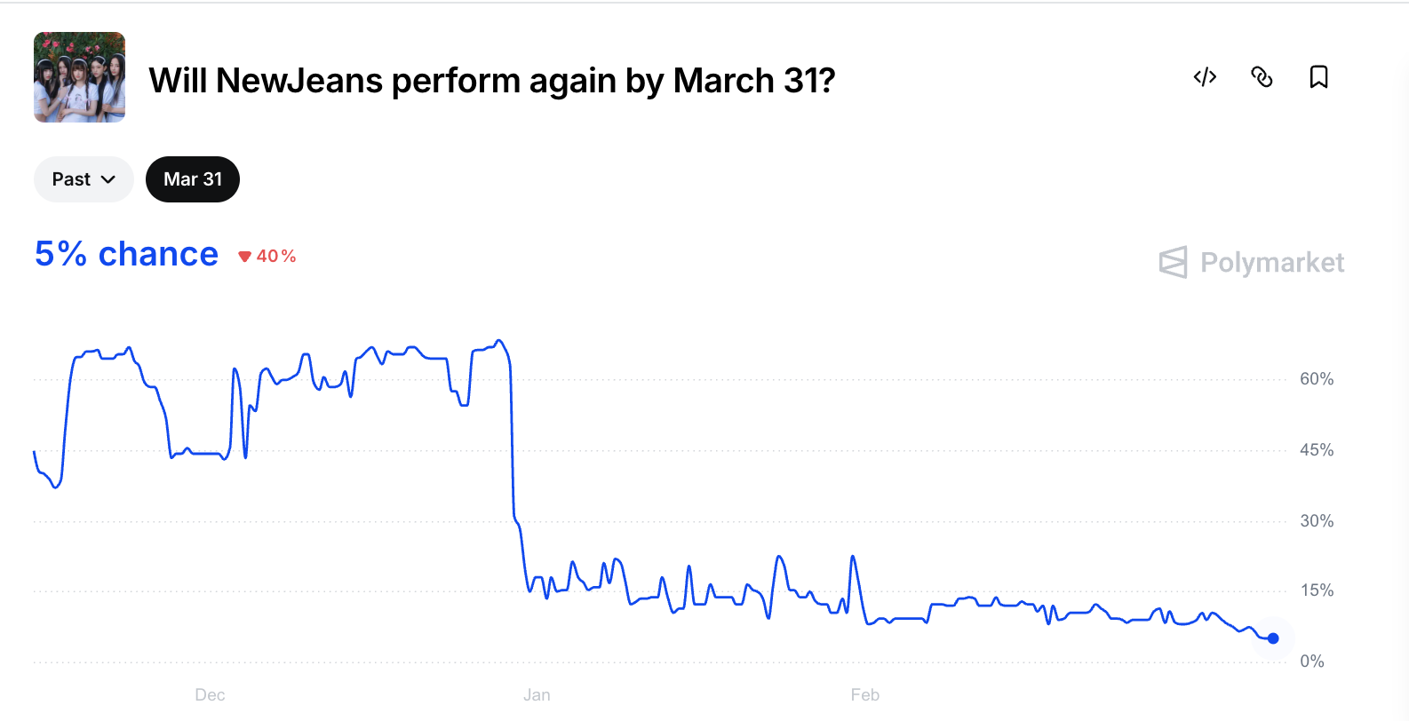The width and height of the screenshot is (1409, 721).
Task: Click the 60% label on the y-axis
Action: point(1316,379)
